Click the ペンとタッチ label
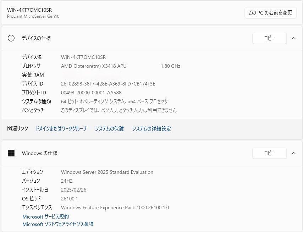This screenshot has height=232, width=303. tap(33, 110)
